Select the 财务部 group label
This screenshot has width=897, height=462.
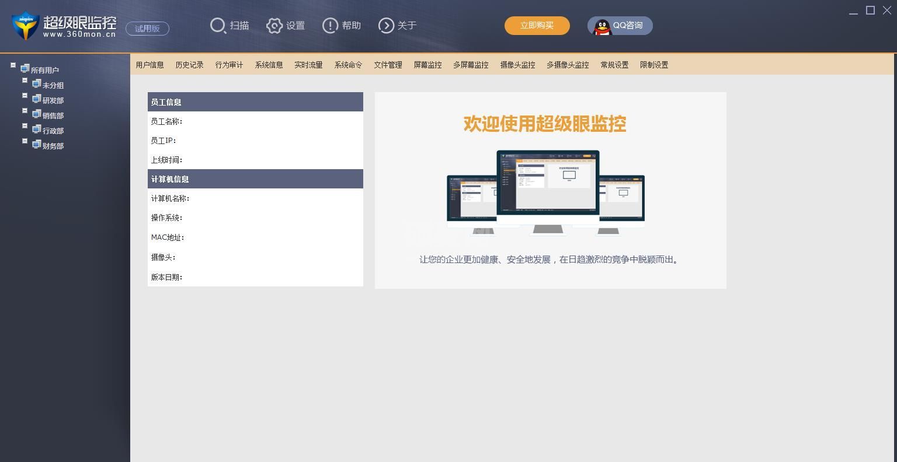click(53, 146)
